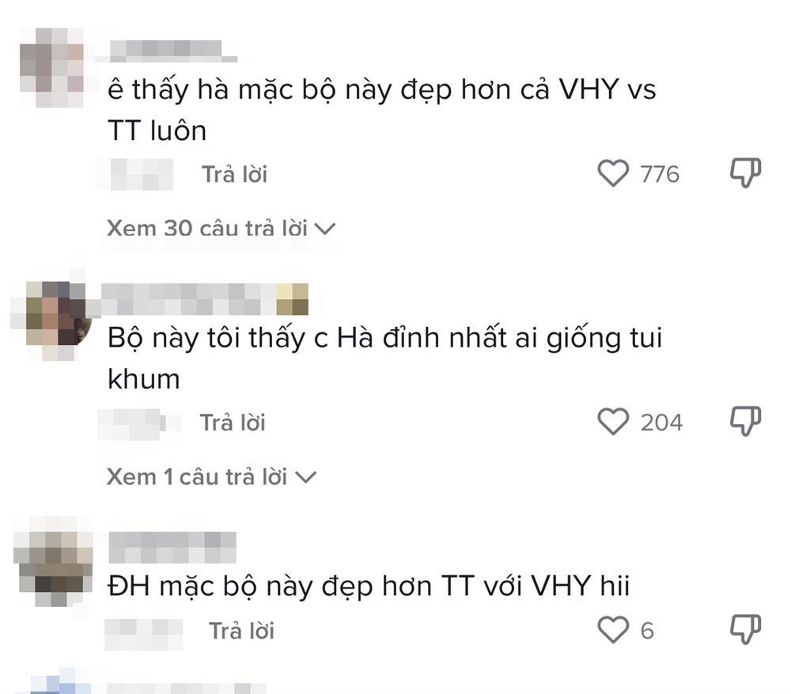Like the comment with 204 likes

pos(613,422)
